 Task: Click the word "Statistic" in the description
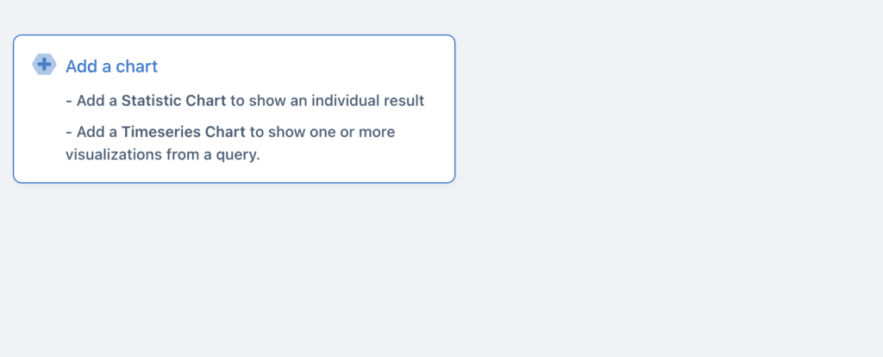click(148, 101)
